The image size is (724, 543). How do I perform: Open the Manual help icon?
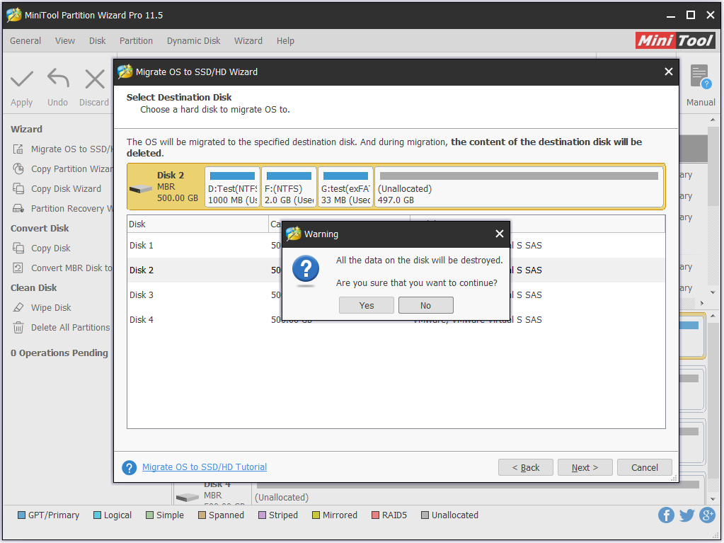coord(701,76)
